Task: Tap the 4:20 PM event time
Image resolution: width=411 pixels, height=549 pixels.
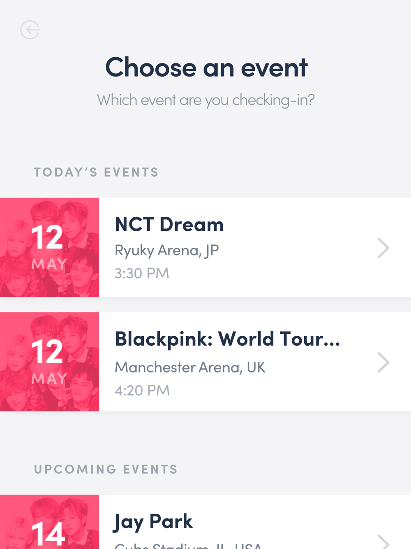Action: pos(142,390)
